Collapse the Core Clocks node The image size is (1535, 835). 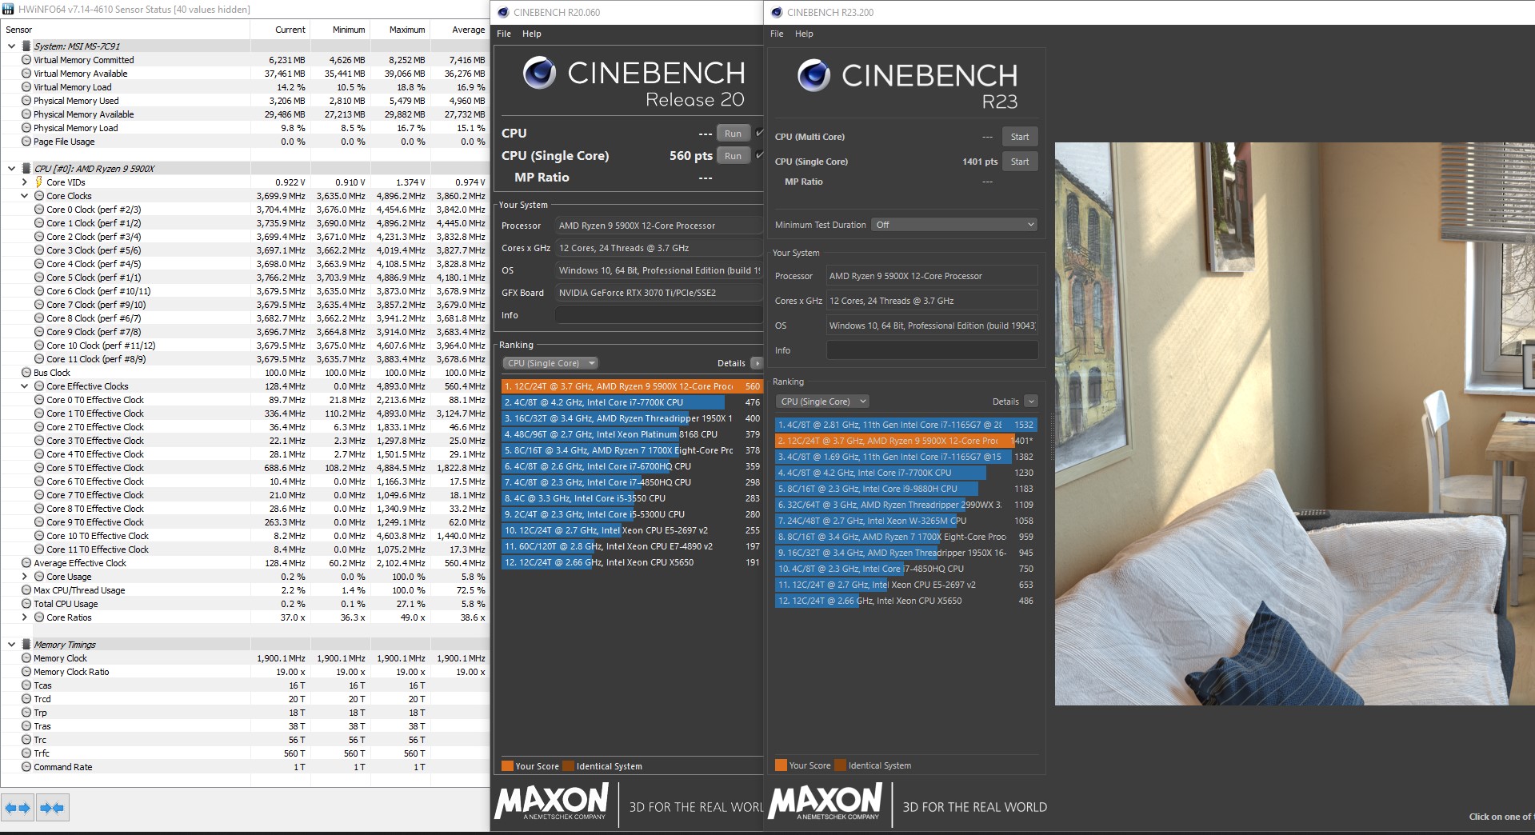click(25, 196)
